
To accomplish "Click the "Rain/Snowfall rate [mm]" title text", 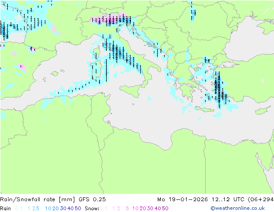I will [x=38, y=199].
